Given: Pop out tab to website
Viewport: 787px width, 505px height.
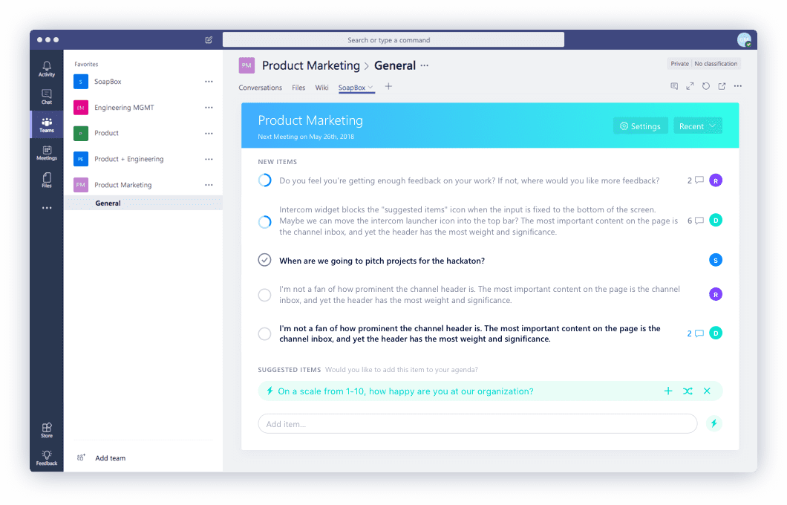Looking at the screenshot, I should pyautogui.click(x=722, y=86).
